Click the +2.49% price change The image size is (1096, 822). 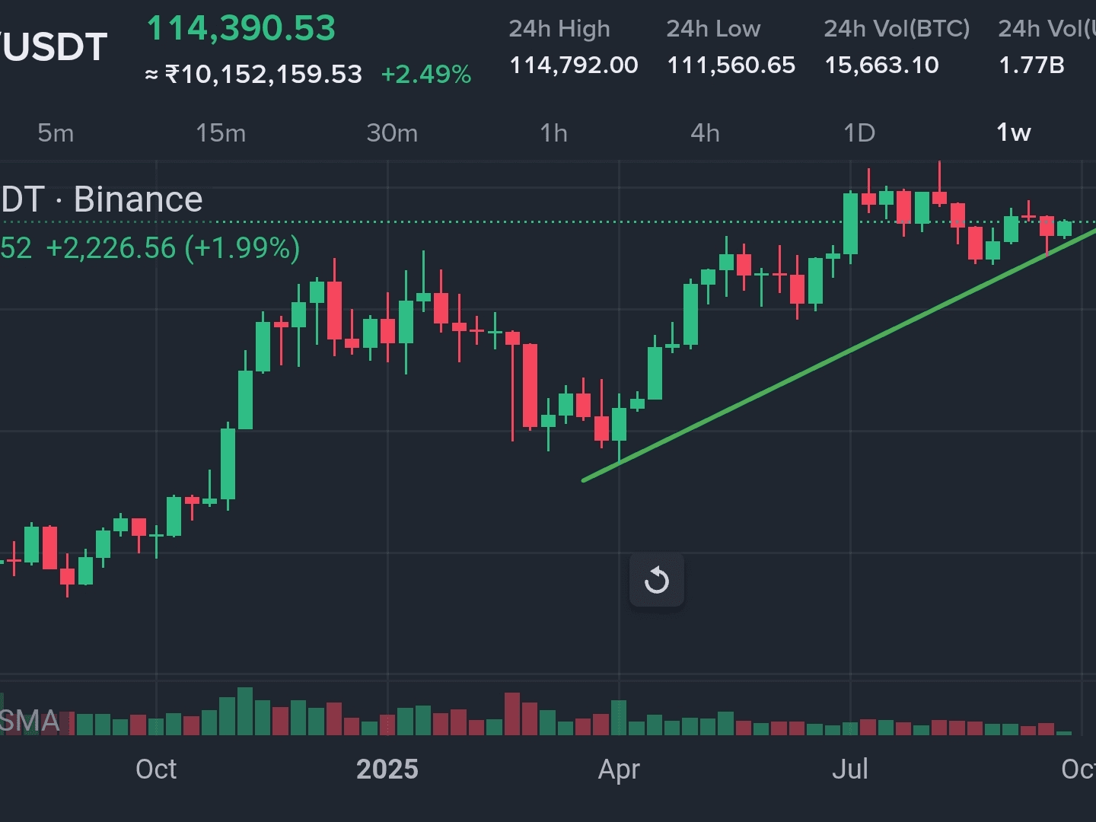tap(426, 75)
